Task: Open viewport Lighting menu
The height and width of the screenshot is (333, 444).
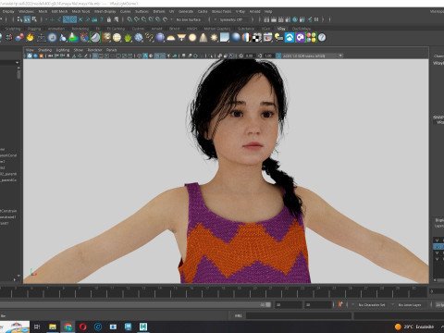Action: click(63, 50)
